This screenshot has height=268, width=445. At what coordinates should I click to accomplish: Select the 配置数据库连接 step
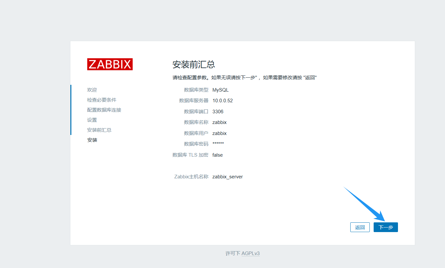pyautogui.click(x=104, y=110)
